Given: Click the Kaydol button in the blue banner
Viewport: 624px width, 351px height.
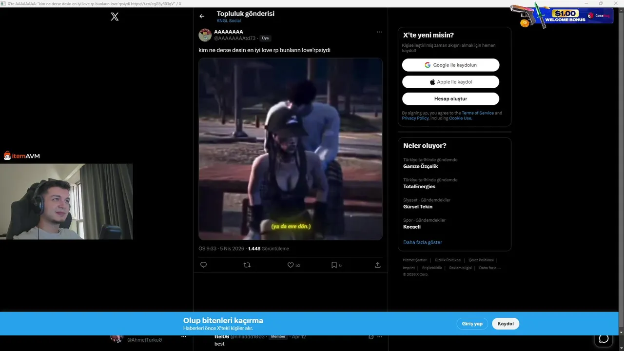Looking at the screenshot, I should 506,324.
